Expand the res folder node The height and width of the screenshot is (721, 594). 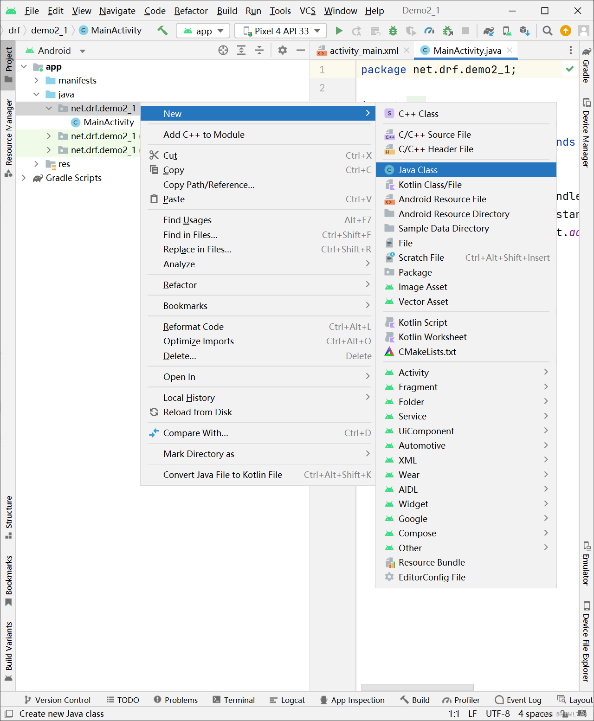point(36,164)
